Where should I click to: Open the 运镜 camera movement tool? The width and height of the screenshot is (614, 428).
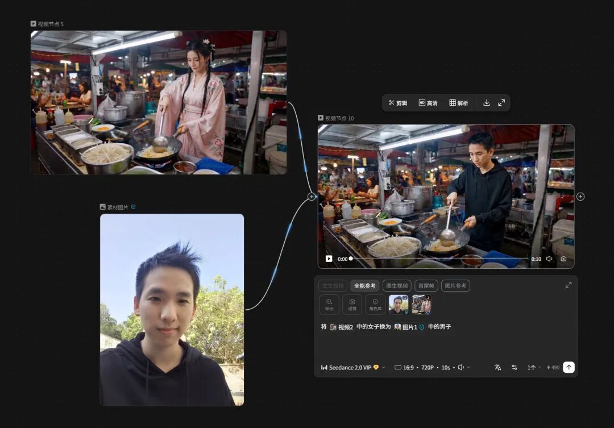pos(352,305)
